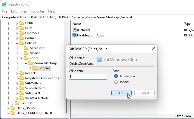Click the VideoLAN folder icon
This screenshot has height=119, width=194.
tap(22, 93)
